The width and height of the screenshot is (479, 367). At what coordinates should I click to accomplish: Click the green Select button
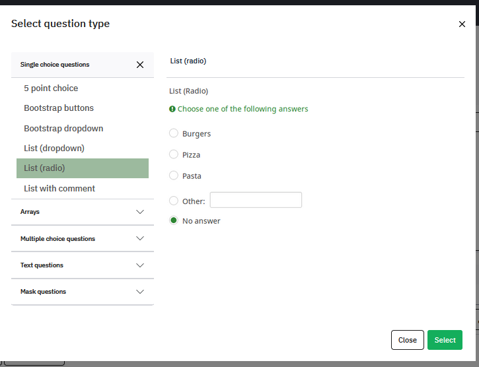(445, 340)
